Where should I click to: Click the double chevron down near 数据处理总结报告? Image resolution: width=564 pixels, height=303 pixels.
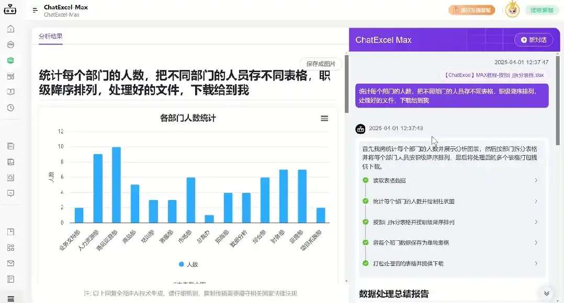click(x=546, y=294)
